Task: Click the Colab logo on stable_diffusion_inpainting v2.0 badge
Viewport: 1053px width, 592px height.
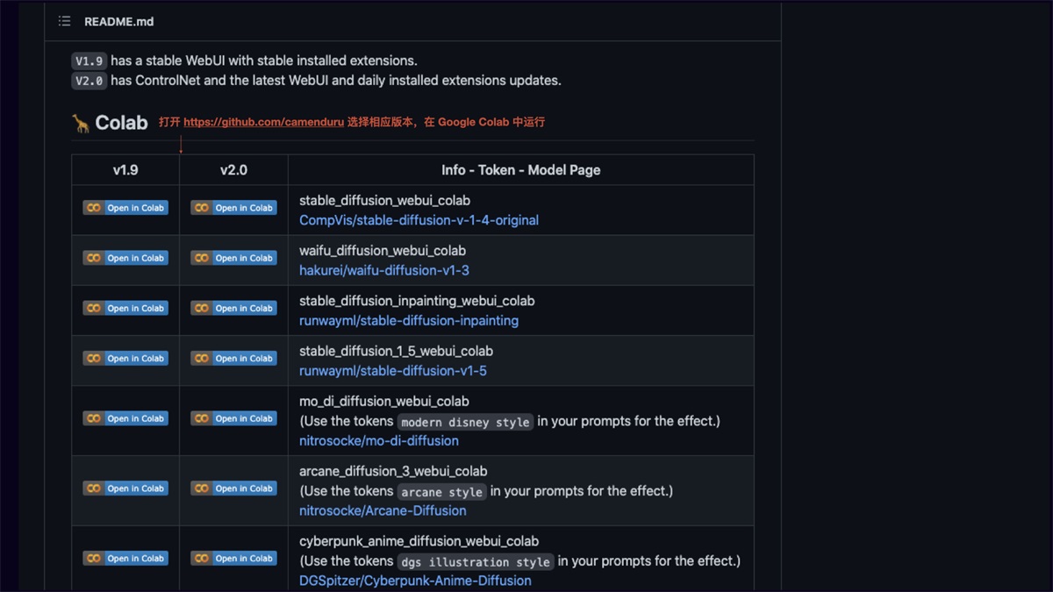Action: [x=203, y=308]
